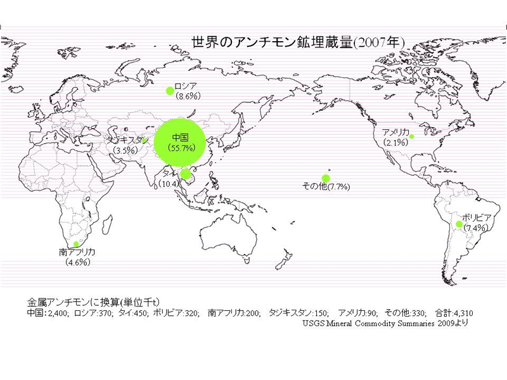507x380 pixels.
Task: Click the 合計:4,310 total figure
Action: (x=454, y=313)
